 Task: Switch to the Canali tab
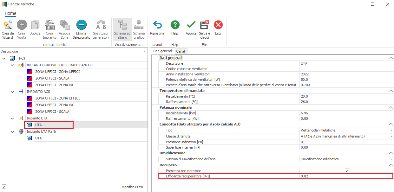(181, 51)
